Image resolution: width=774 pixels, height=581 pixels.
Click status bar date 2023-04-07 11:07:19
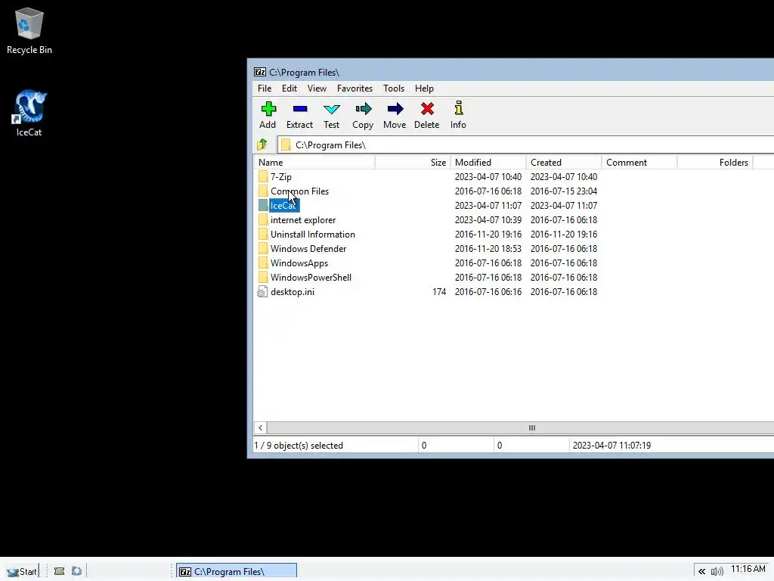click(611, 446)
